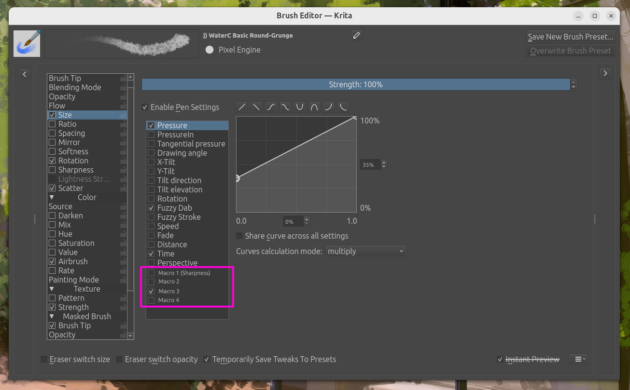The height and width of the screenshot is (390, 630).
Task: Click Save New Brush Preset button
Action: tap(571, 37)
